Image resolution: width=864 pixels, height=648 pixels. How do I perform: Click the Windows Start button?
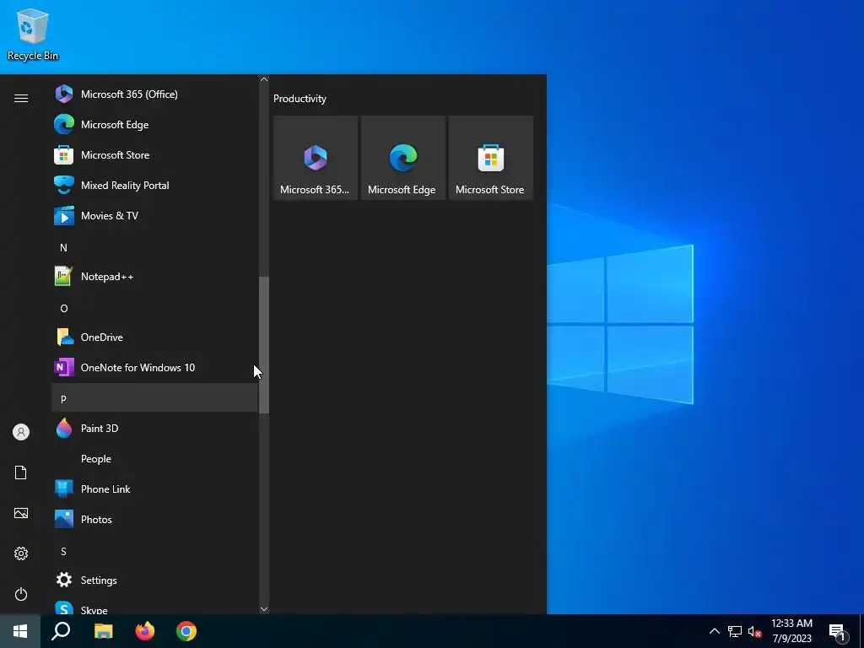(x=20, y=631)
